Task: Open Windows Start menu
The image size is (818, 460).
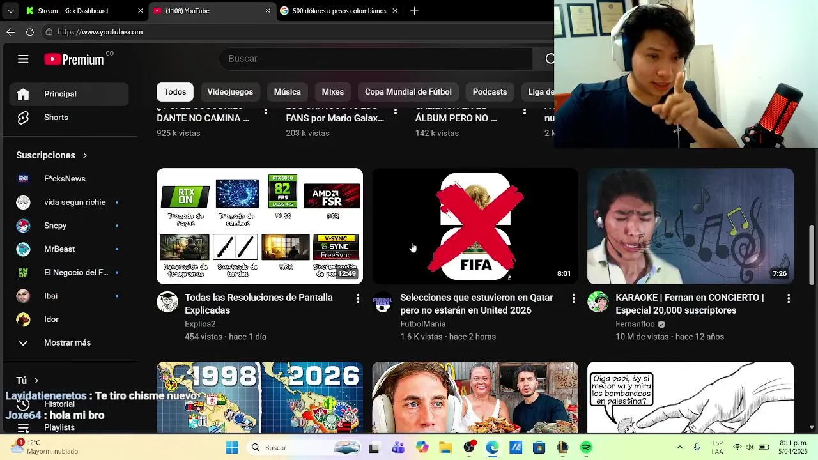Action: click(x=231, y=448)
